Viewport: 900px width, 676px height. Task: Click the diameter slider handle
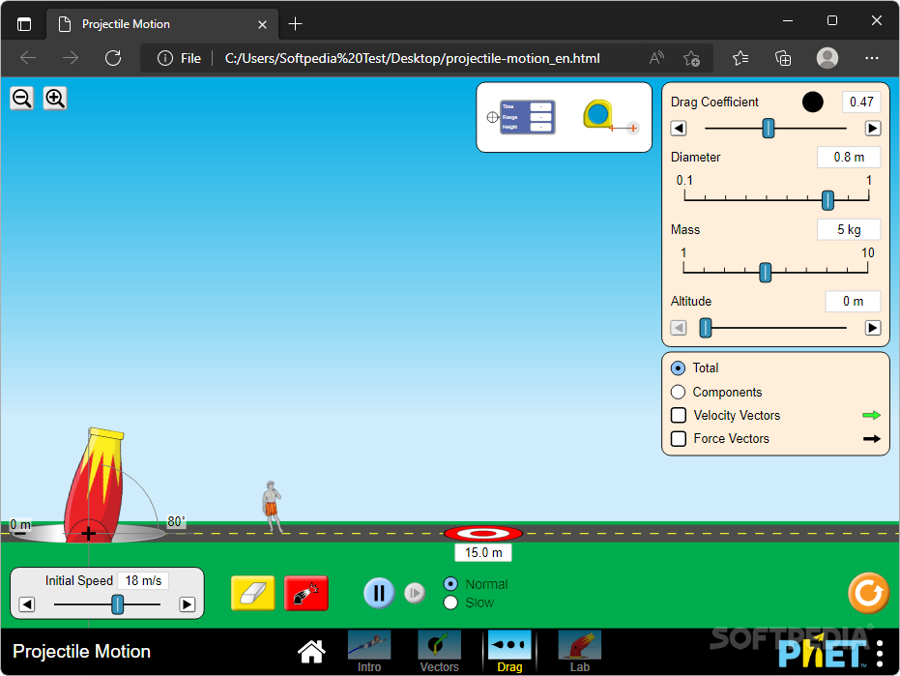click(827, 200)
